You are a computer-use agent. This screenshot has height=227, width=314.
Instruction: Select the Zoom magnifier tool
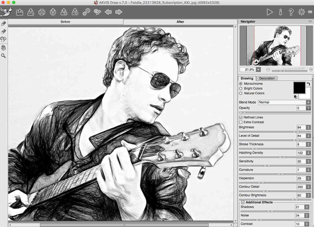pyautogui.click(x=3, y=56)
